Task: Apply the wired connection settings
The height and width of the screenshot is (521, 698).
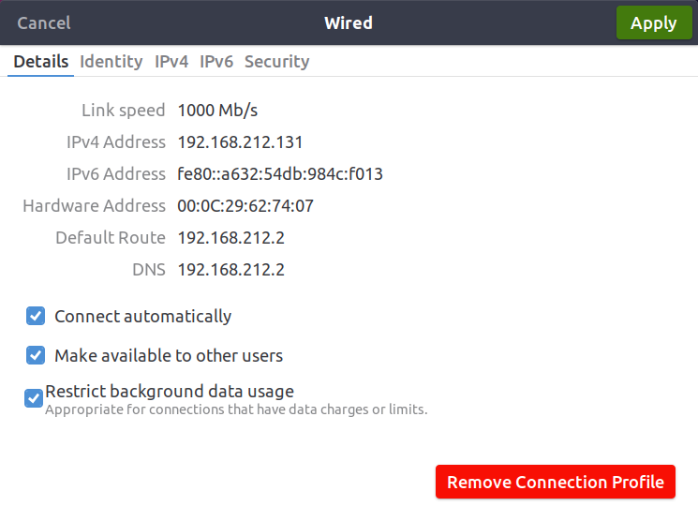Action: pyautogui.click(x=653, y=23)
